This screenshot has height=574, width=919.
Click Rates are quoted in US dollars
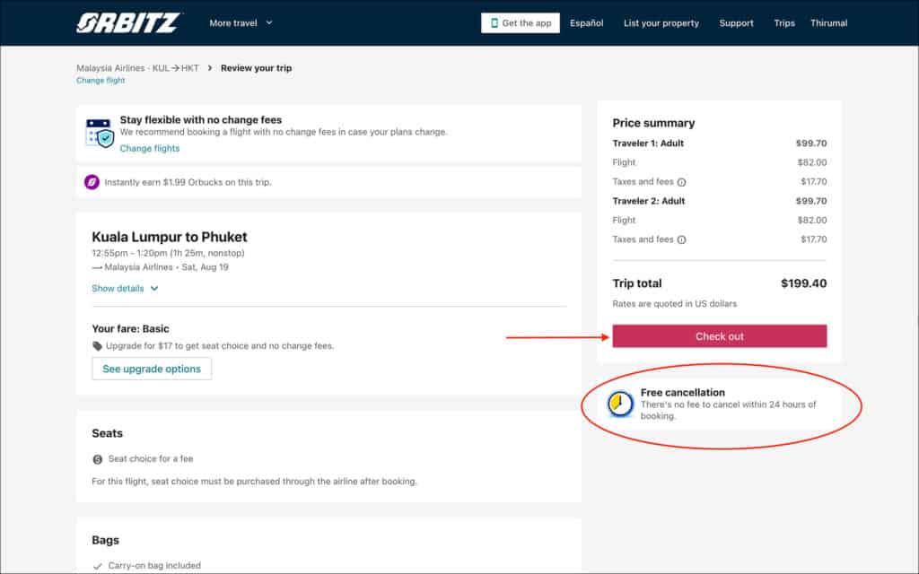pos(675,303)
